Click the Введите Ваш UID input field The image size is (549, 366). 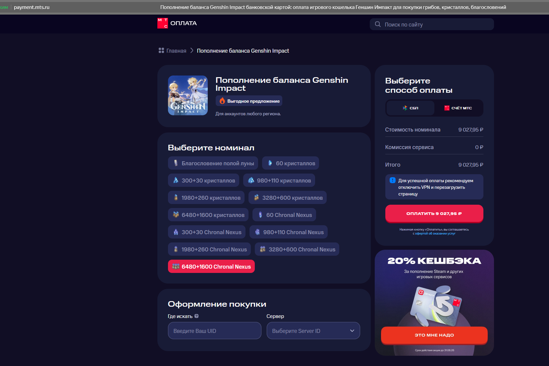[x=215, y=331]
